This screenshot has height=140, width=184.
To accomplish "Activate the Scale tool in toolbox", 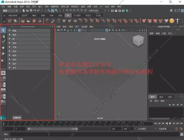I will tap(3, 60).
